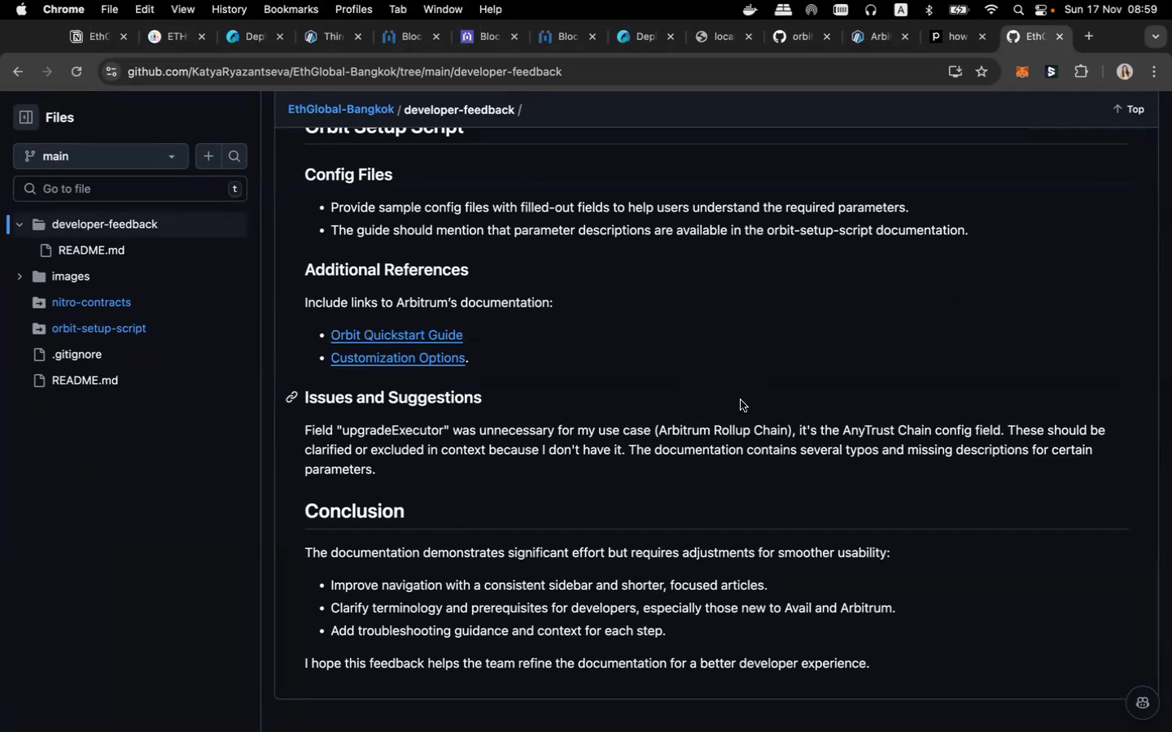
Task: Click the install app icon in address bar
Action: [956, 72]
